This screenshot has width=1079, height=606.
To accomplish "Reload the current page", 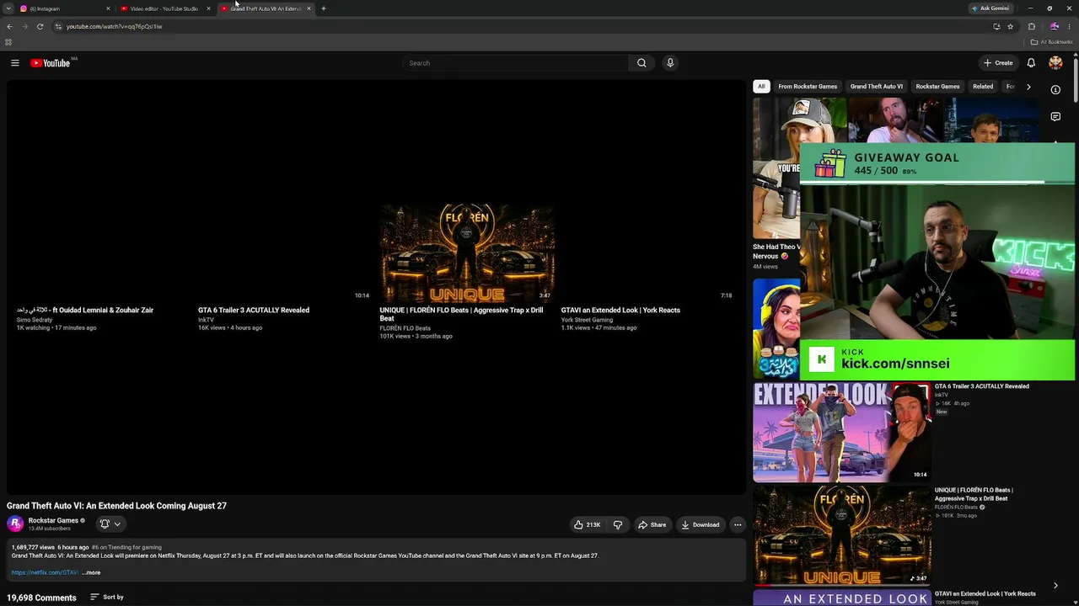I will tap(40, 26).
